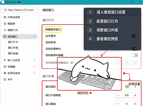Open the 模型行为 page
The image size is (143, 106).
click(x=20, y=30)
